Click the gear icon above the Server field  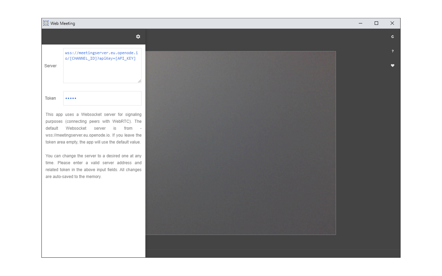[138, 37]
